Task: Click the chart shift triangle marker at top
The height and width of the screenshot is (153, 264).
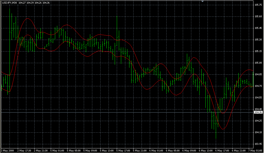Action: (203, 2)
